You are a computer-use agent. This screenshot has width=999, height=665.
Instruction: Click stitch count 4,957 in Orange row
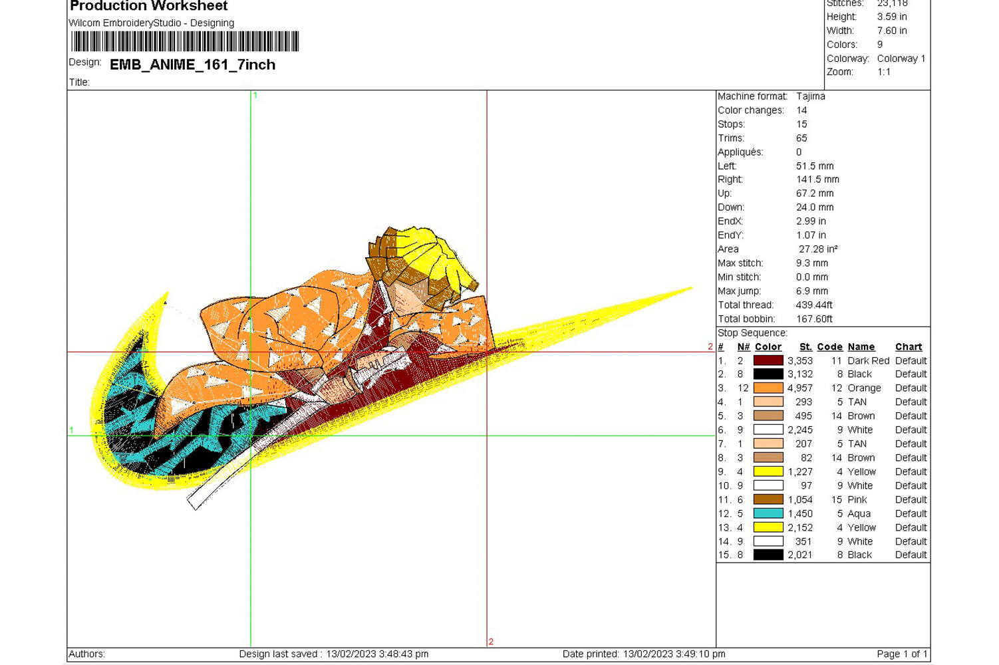(800, 388)
